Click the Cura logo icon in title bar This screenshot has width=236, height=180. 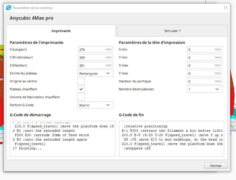pos(9,8)
